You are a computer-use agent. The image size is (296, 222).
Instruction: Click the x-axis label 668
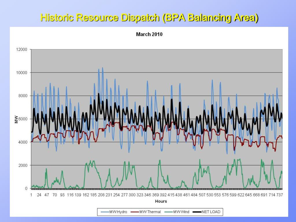click(256, 195)
